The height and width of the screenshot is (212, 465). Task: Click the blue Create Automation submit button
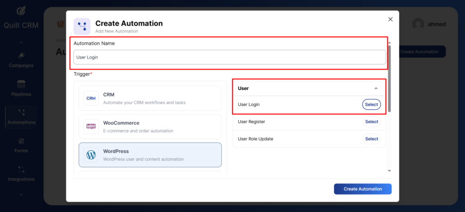pyautogui.click(x=362, y=189)
